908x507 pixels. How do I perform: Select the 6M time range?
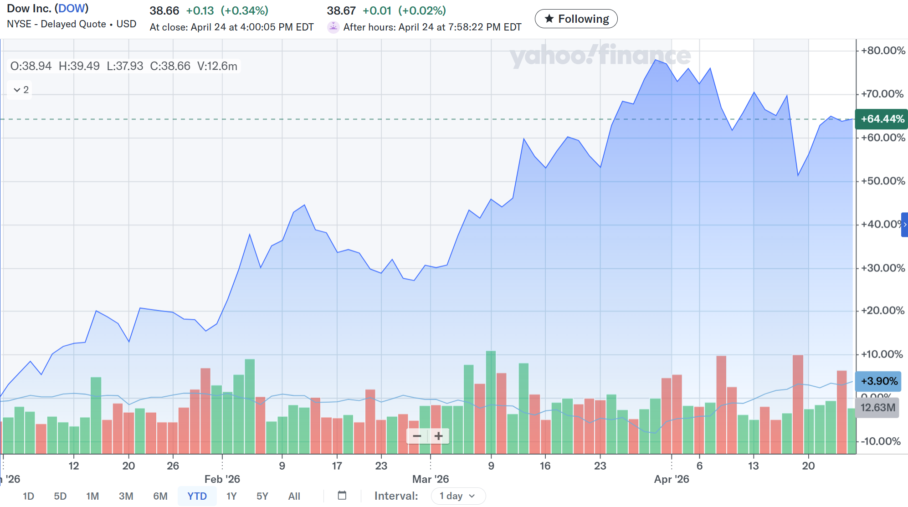160,496
